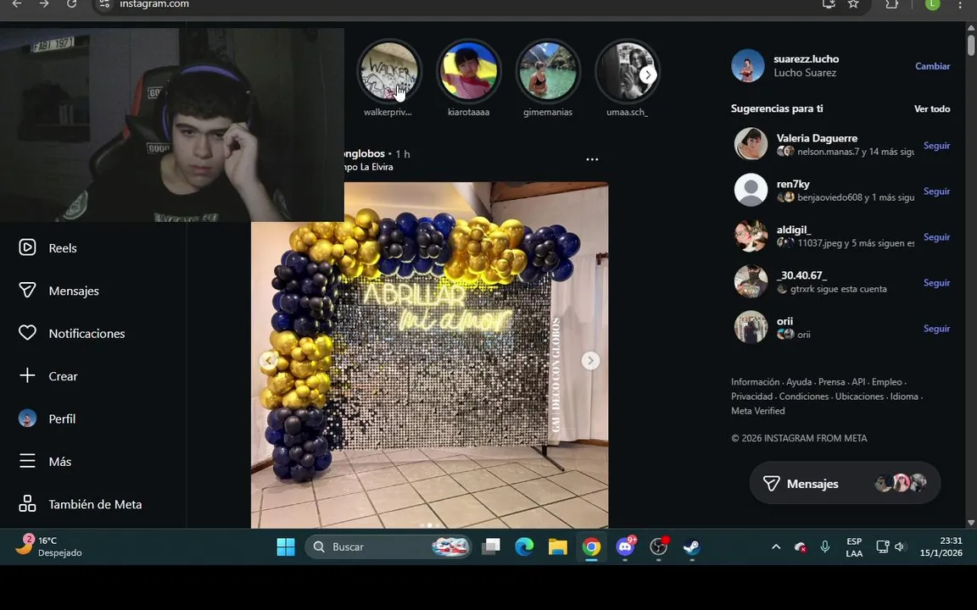Open Task View in taskbar
This screenshot has width=977, height=610.
point(491,547)
